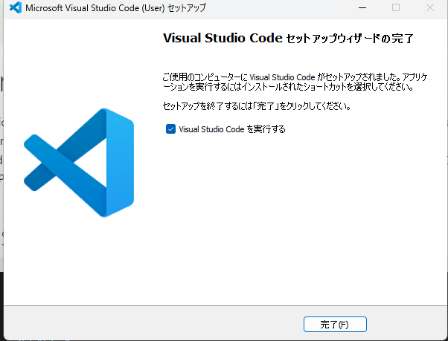The height and width of the screenshot is (341, 448).
Task: Uncheck the Visual Studio Code を実行する checkbox
Action: (170, 129)
